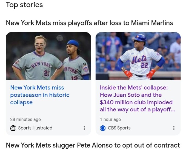183x150 pixels.
Task: Click the '1 hour ago' timestamp
Action: (110, 119)
